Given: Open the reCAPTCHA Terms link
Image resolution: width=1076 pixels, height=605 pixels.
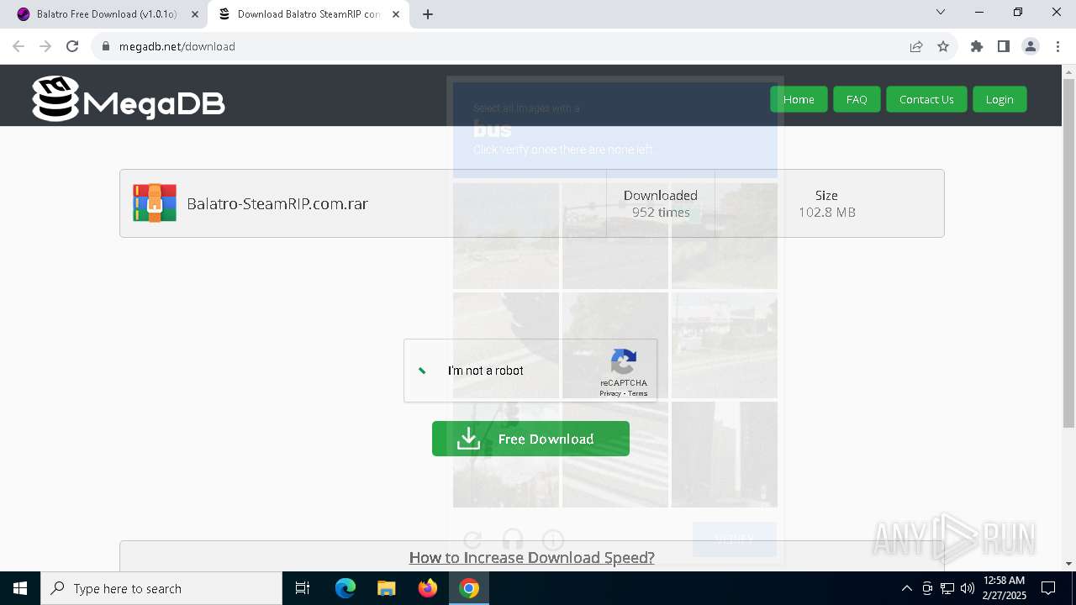Looking at the screenshot, I should click(x=638, y=393).
